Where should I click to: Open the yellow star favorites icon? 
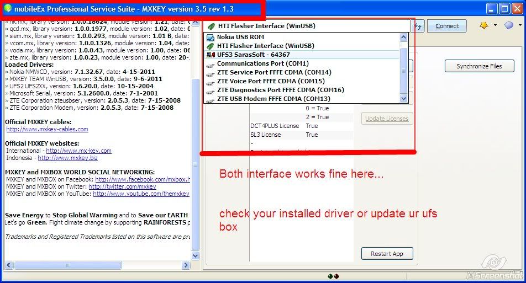tap(484, 25)
